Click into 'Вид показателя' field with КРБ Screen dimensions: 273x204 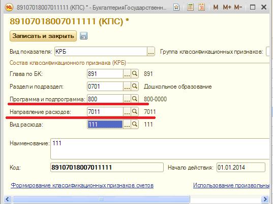(x=101, y=52)
